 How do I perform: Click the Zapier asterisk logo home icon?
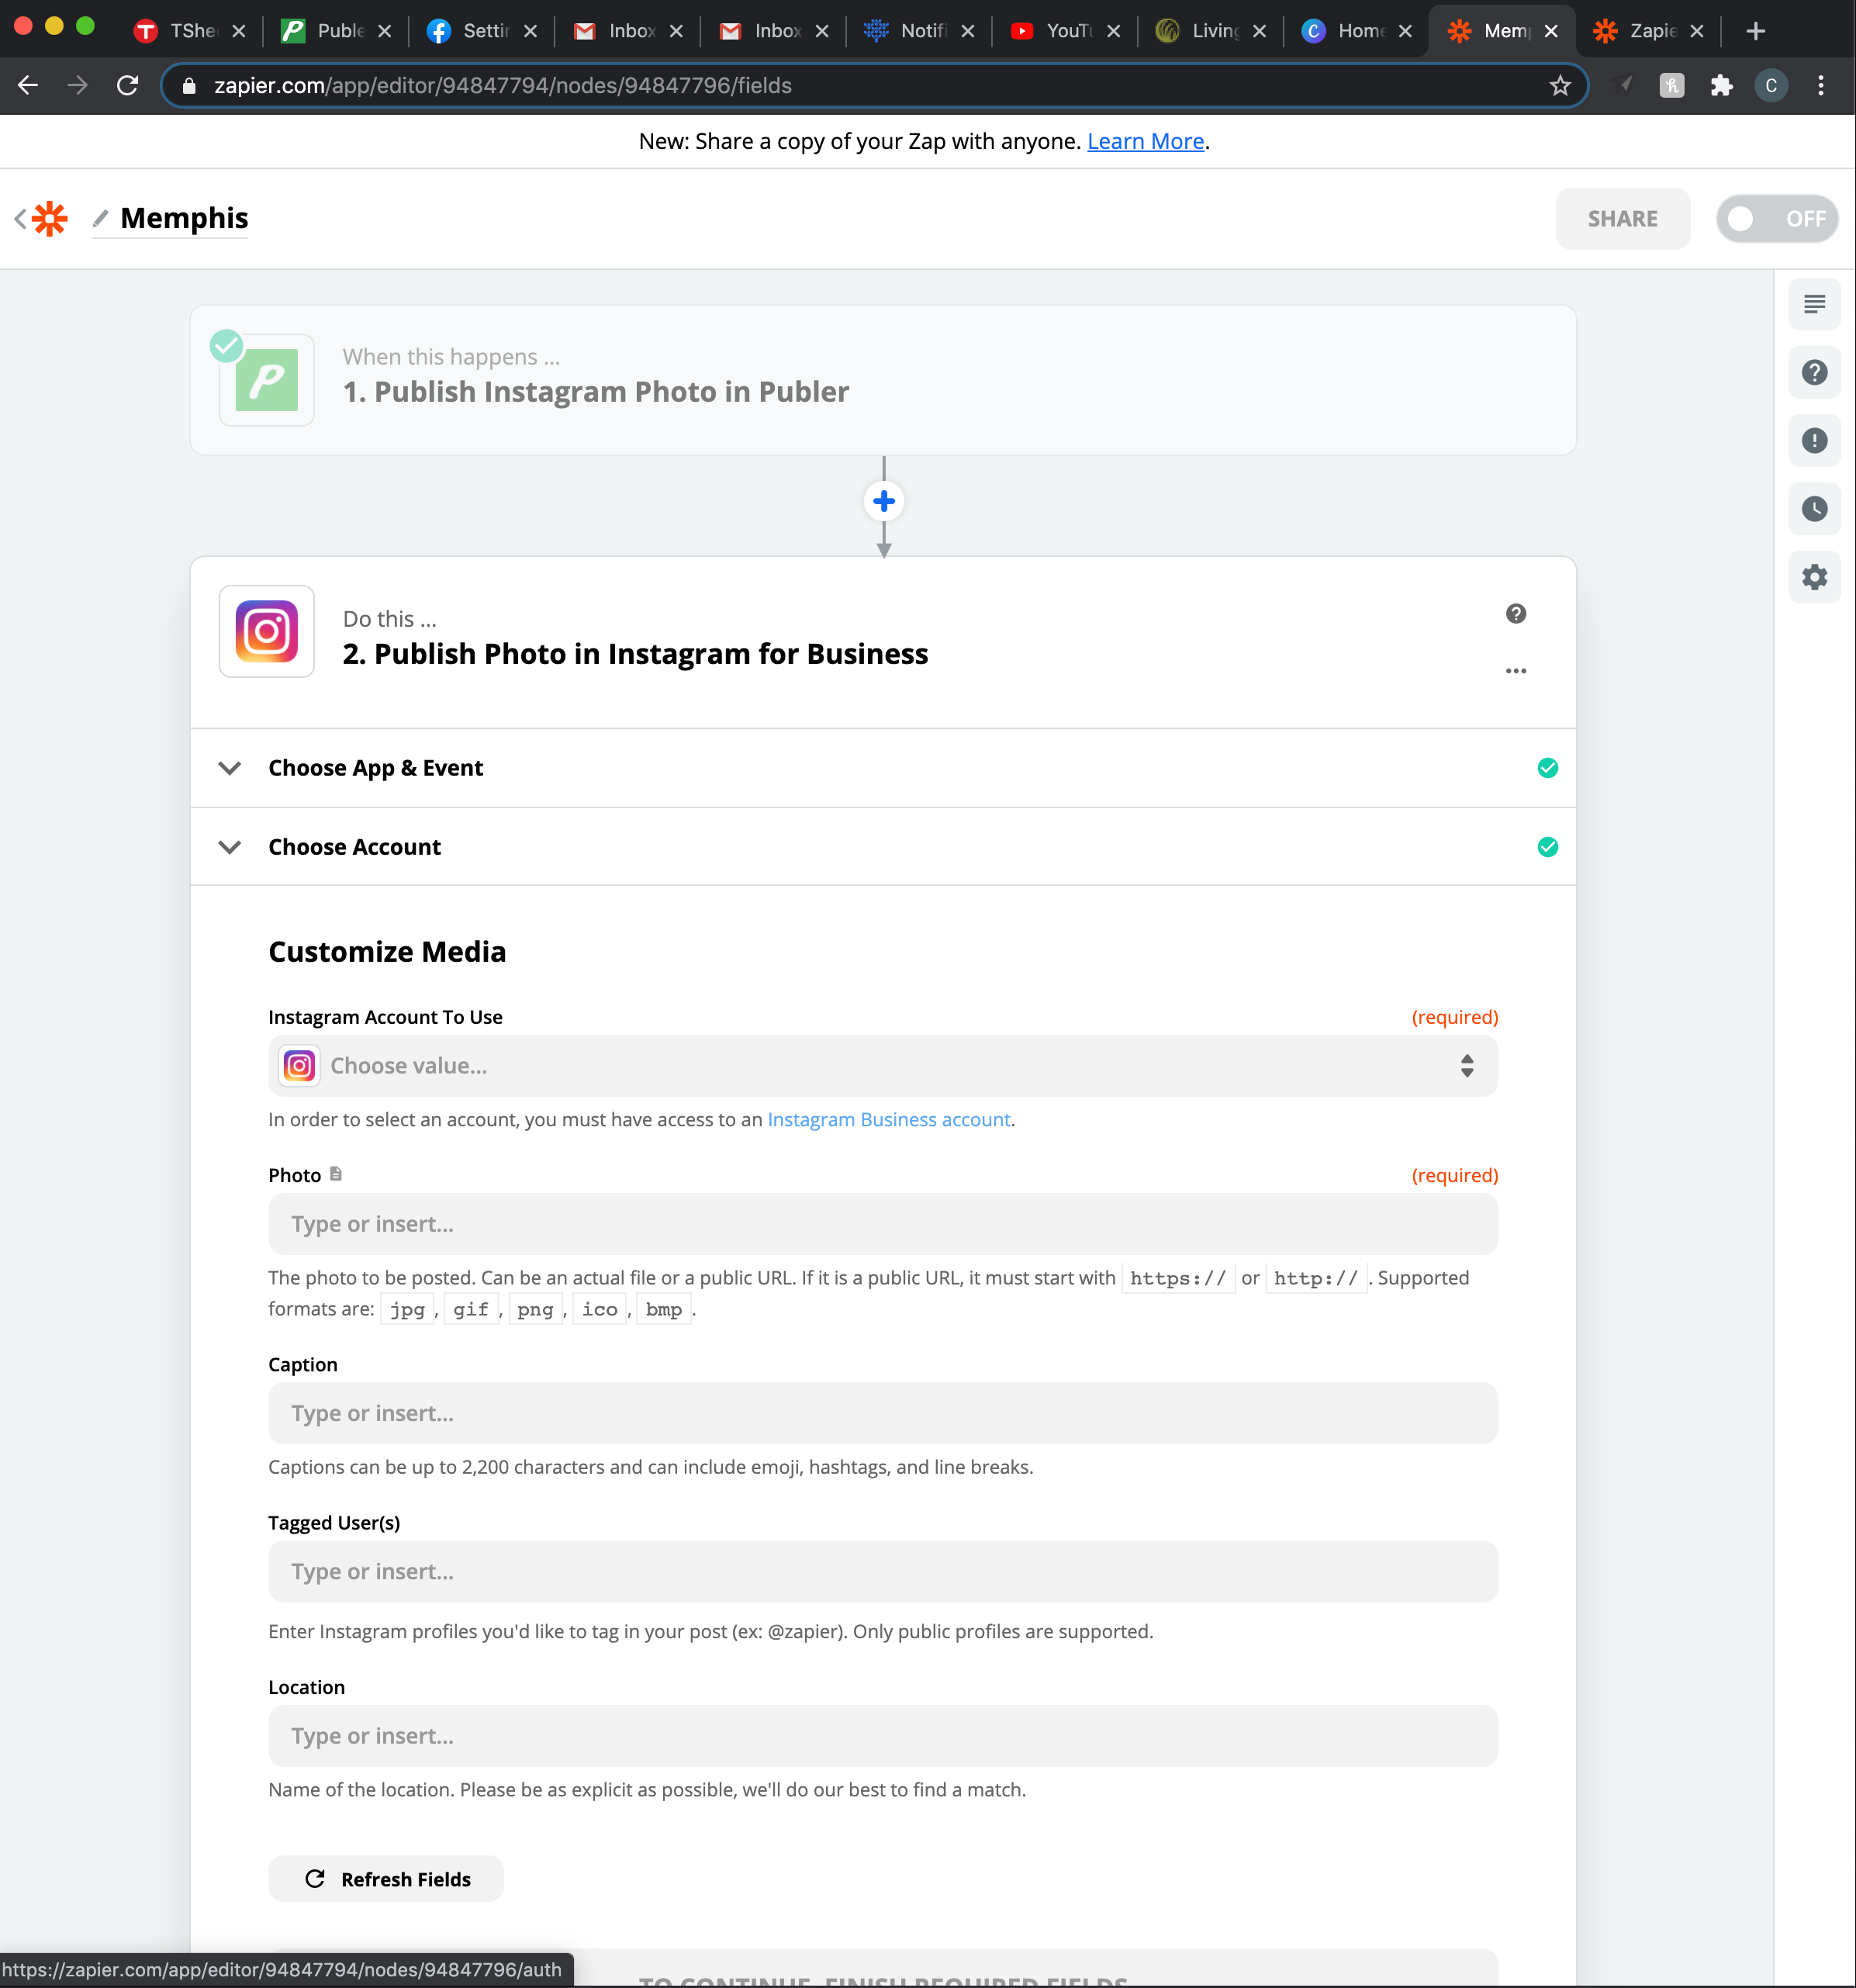tap(50, 218)
